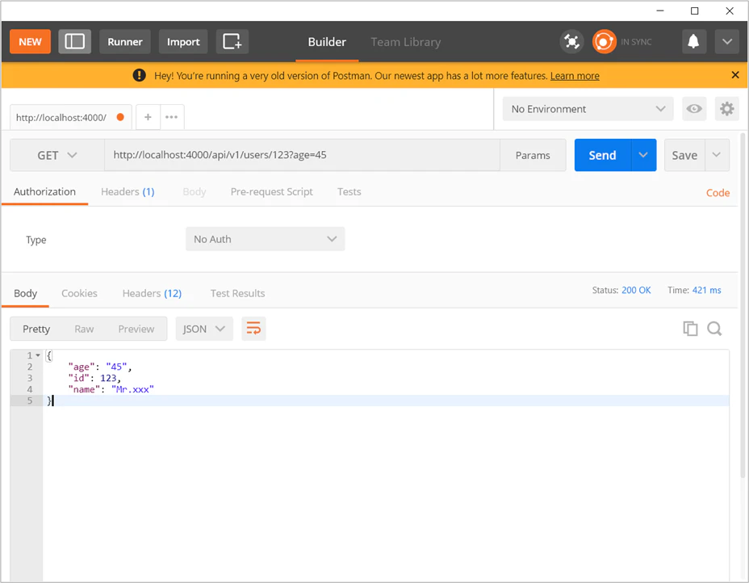Image resolution: width=749 pixels, height=583 pixels.
Task: Toggle the sidebar panel icon
Action: click(74, 41)
